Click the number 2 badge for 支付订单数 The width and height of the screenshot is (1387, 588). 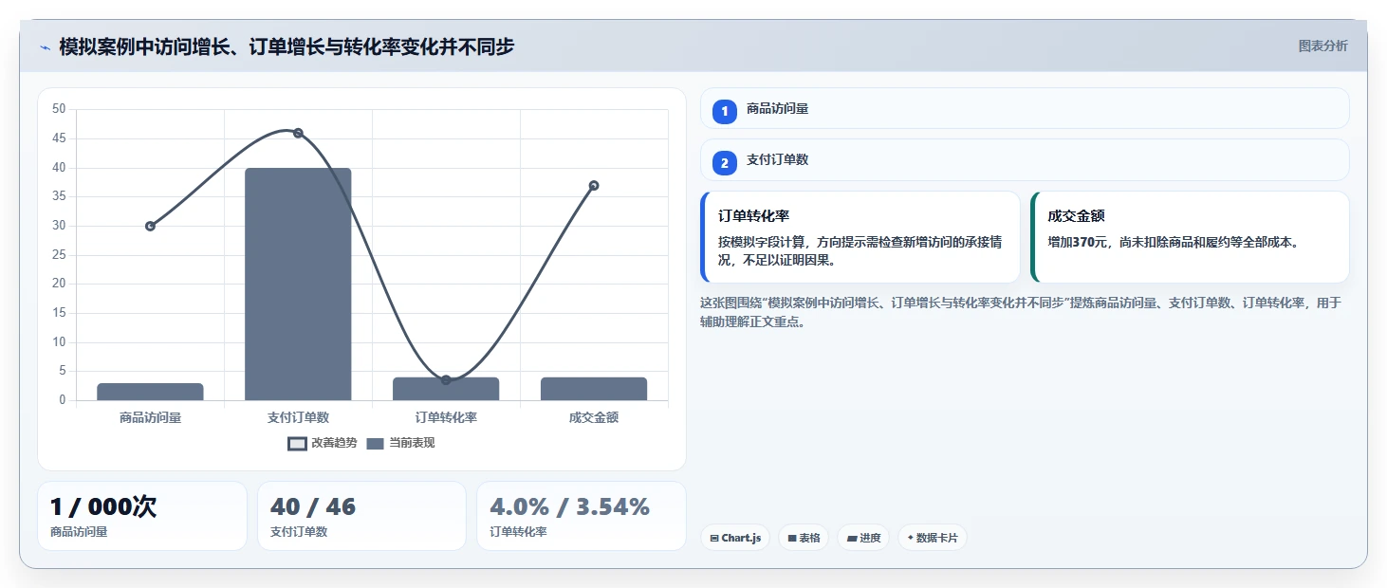tap(725, 163)
